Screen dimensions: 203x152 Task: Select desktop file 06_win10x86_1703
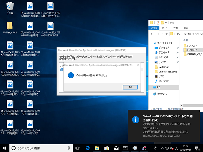point(30,9)
